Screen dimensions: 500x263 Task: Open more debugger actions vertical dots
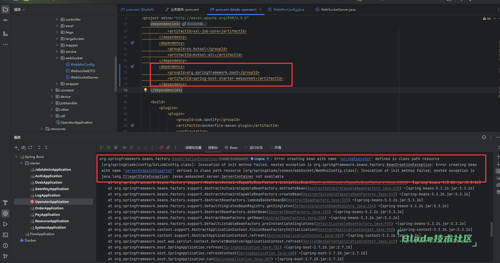tap(175, 147)
